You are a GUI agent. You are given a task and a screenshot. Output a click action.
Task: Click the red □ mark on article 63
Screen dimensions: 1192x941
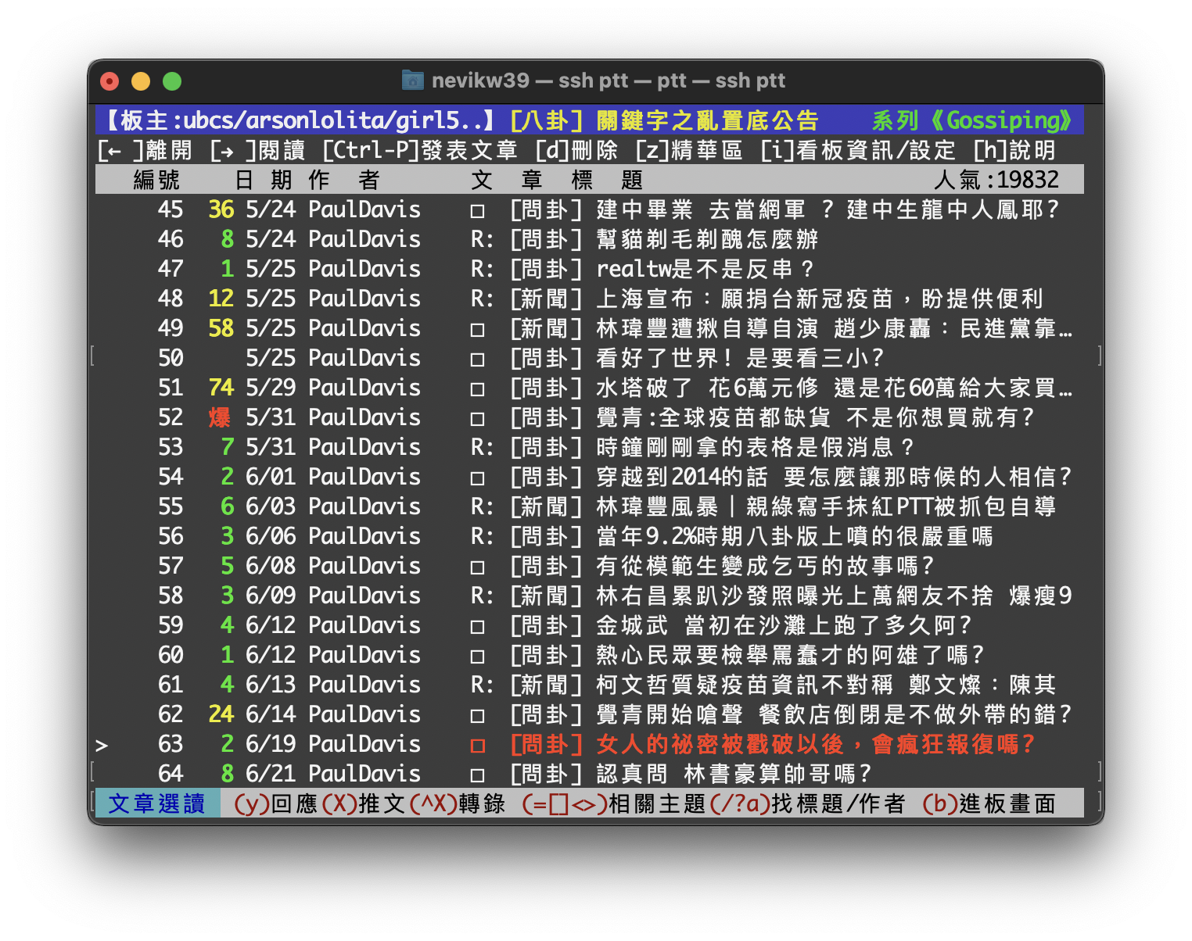(x=477, y=746)
